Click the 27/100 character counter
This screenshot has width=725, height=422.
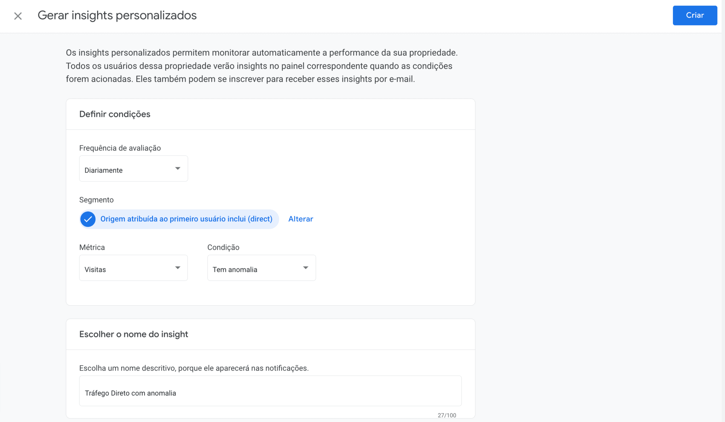click(x=447, y=415)
